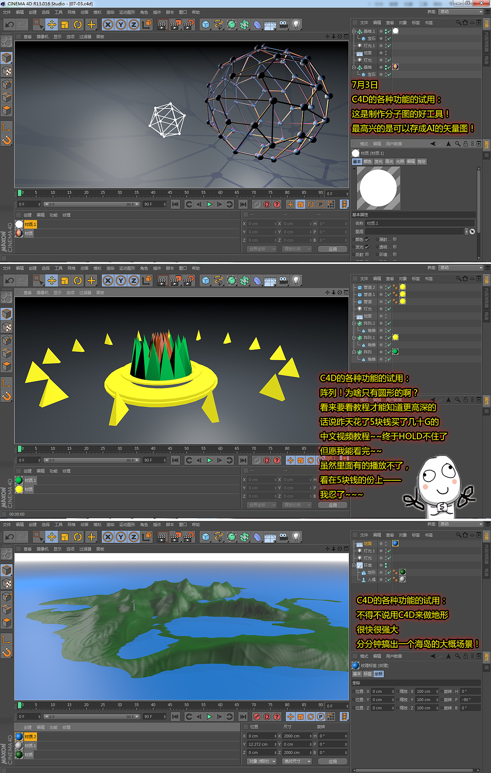Click 应用 button in the island terrain window

[x=333, y=761]
